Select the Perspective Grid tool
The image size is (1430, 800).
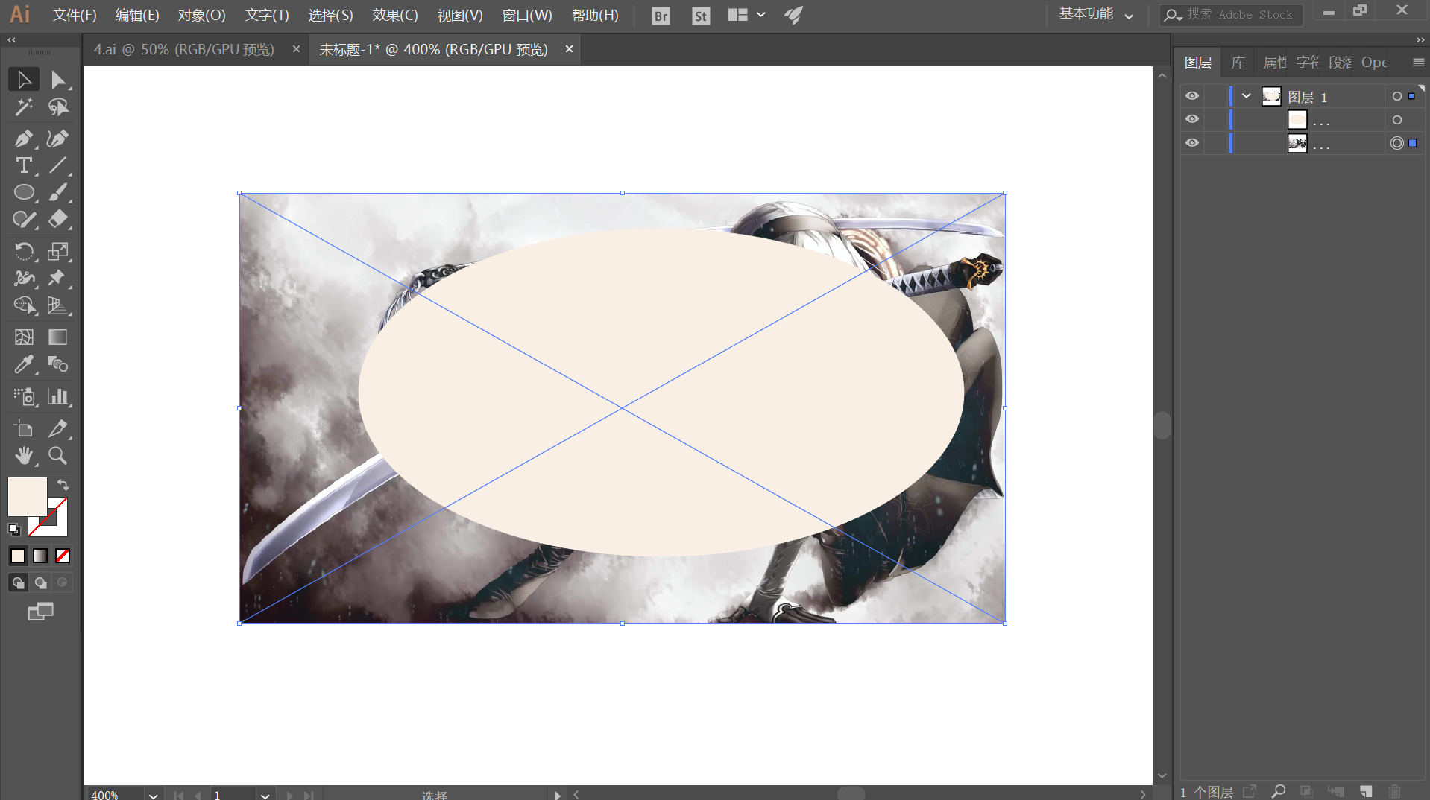pyautogui.click(x=57, y=305)
